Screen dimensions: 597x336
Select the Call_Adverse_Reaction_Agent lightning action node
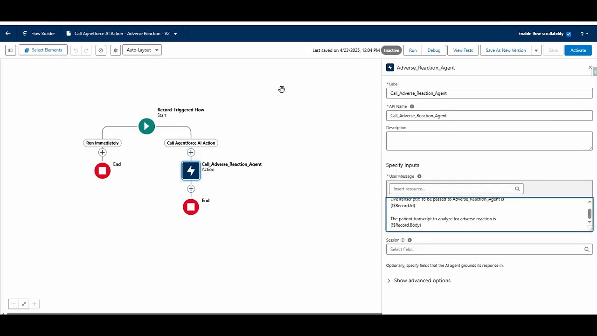tap(191, 171)
